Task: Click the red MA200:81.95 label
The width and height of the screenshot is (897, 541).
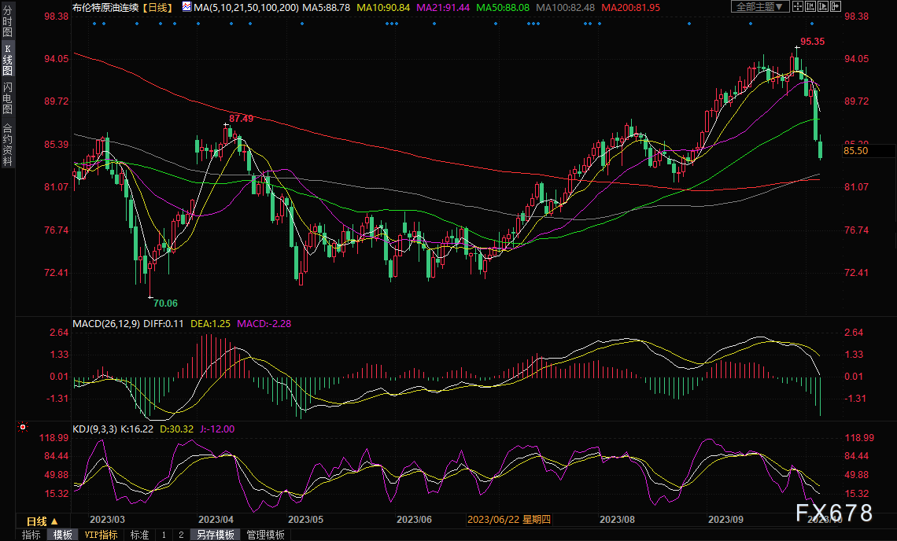Action: click(x=630, y=7)
